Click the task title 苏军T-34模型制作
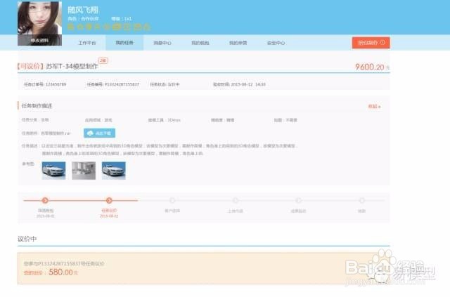This screenshot has width=450, height=297. 72,66
